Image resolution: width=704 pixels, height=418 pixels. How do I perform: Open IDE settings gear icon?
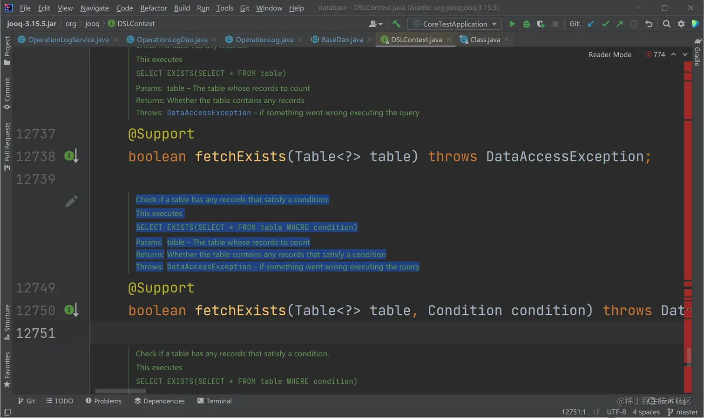point(681,24)
